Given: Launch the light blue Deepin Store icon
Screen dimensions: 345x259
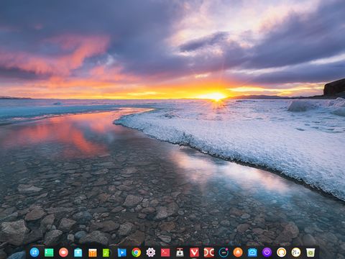Looking at the screenshot, I should click(x=78, y=253).
